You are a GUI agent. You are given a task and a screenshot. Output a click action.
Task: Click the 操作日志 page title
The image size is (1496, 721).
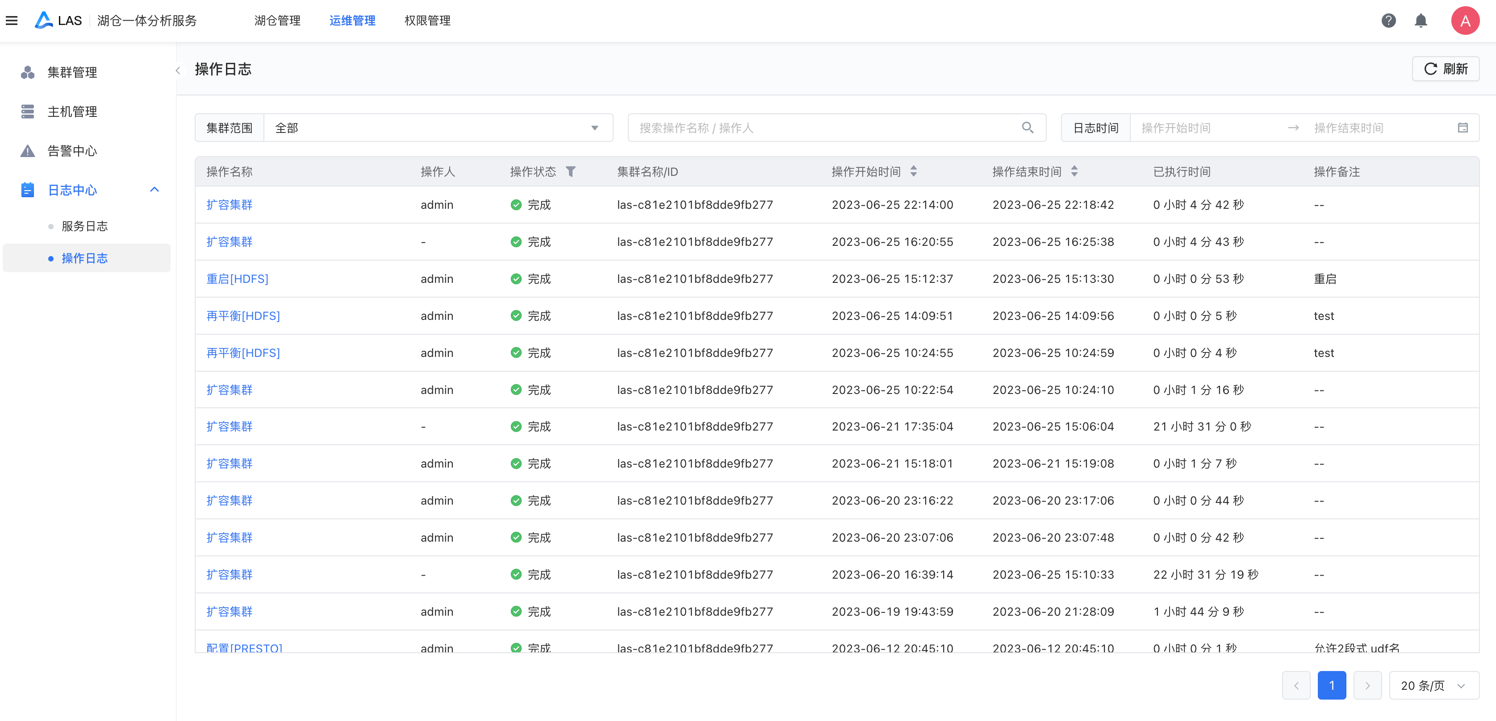(223, 69)
